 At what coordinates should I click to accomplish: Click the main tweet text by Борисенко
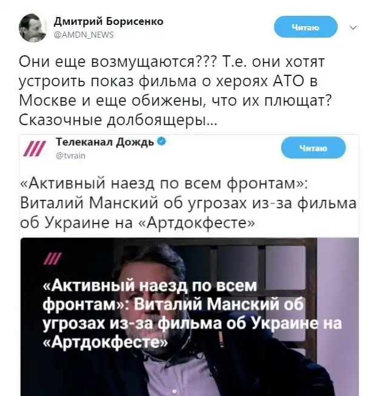[175, 90]
